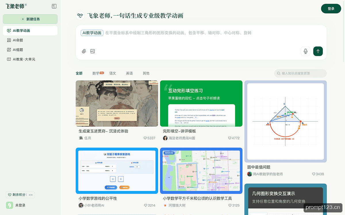This screenshot has width=345, height=215.
Task: Select the 语文 category tab
Action: tap(113, 73)
